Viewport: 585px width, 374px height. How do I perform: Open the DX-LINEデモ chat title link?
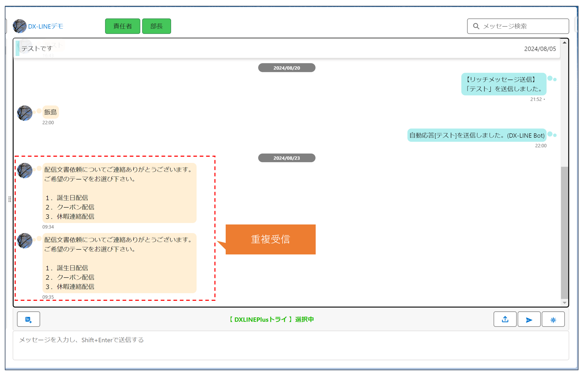pyautogui.click(x=45, y=26)
